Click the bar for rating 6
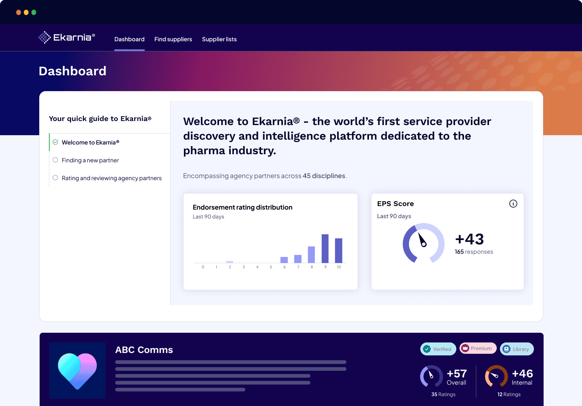The width and height of the screenshot is (582, 406). click(284, 260)
